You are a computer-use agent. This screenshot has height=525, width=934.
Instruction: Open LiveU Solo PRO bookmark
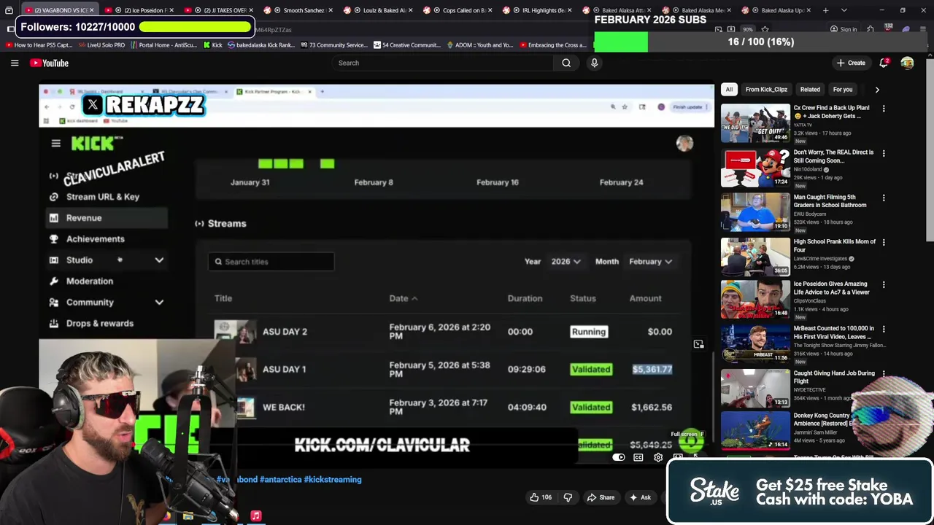[x=101, y=45]
